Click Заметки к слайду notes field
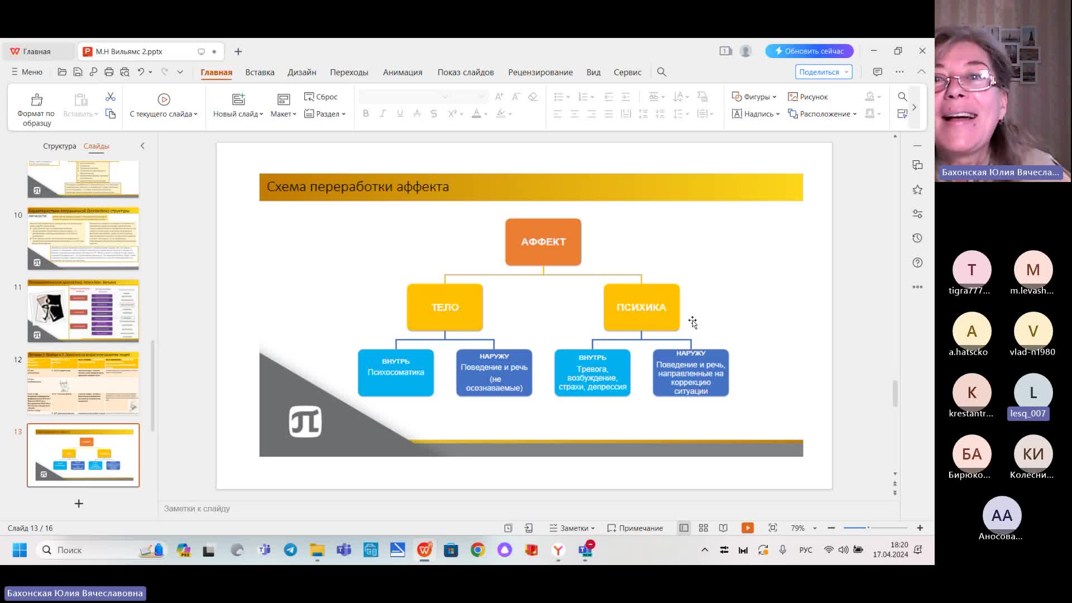1072x603 pixels. pyautogui.click(x=528, y=509)
